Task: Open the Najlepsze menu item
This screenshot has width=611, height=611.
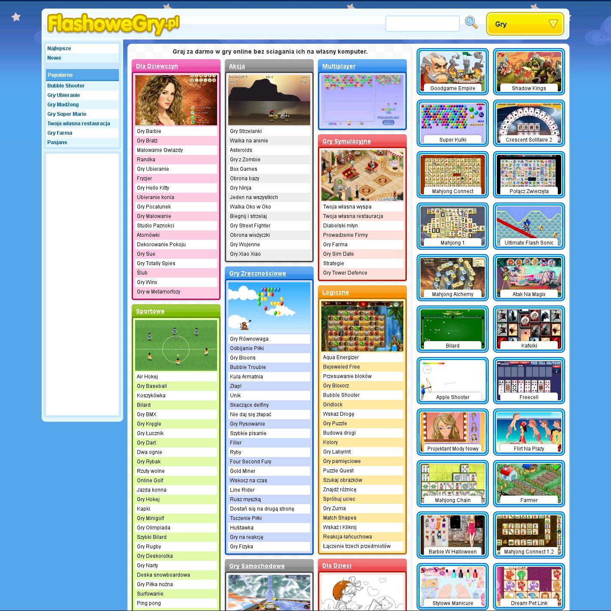Action: (59, 48)
